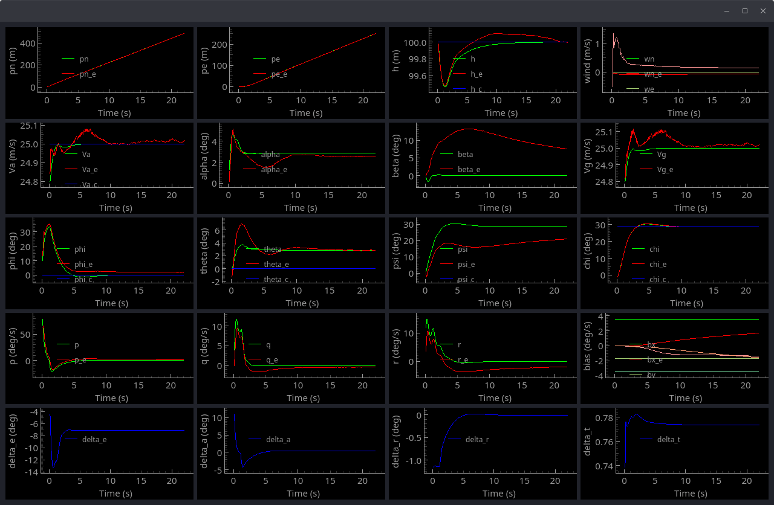
Task: Click the red r_e legend line sample
Action: pyautogui.click(x=446, y=360)
